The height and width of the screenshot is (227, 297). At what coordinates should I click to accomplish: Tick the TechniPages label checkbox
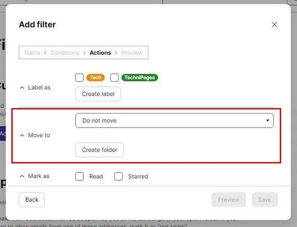click(115, 78)
